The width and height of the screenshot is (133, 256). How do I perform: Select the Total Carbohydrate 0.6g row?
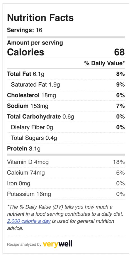click(x=66, y=117)
